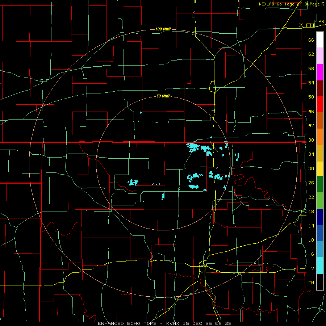Click the '58' legend value

pos(311,68)
